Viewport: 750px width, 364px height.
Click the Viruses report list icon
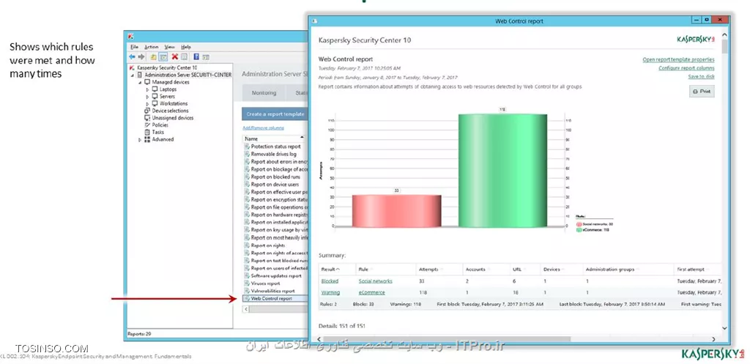[x=248, y=283]
